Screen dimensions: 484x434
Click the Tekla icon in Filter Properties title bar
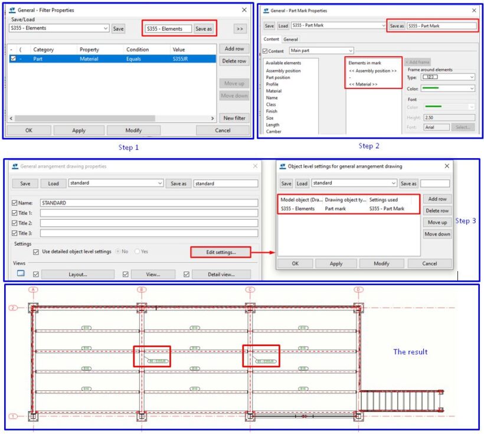coord(12,10)
